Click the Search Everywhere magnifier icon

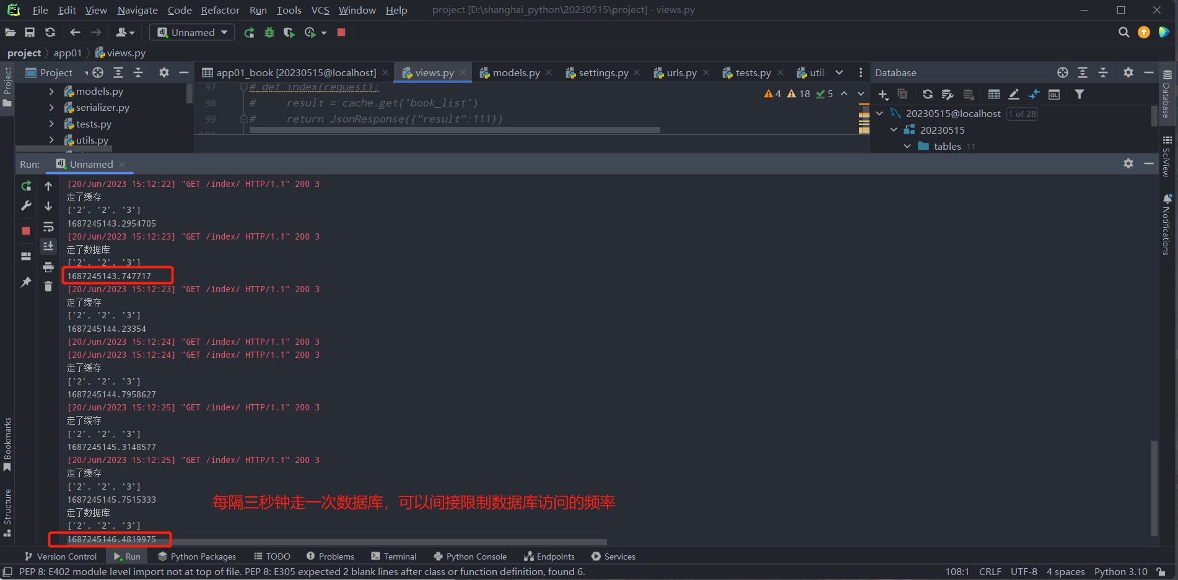pos(1123,32)
